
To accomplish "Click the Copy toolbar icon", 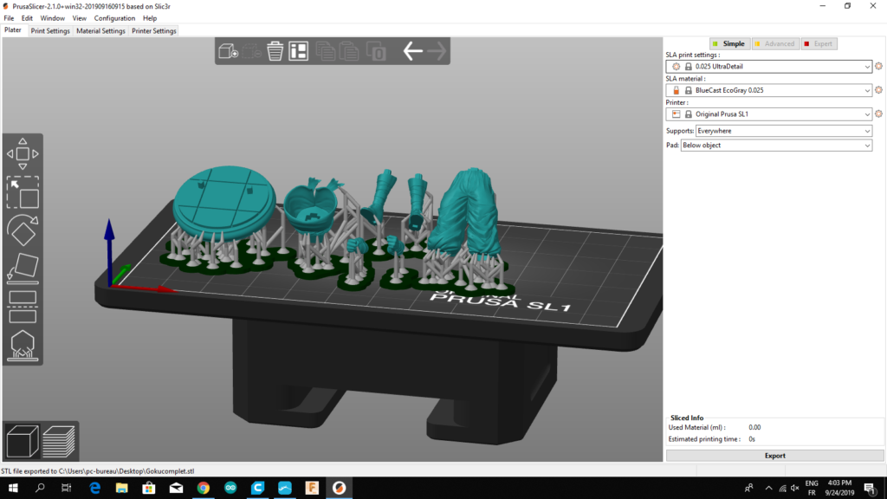I will (x=326, y=51).
